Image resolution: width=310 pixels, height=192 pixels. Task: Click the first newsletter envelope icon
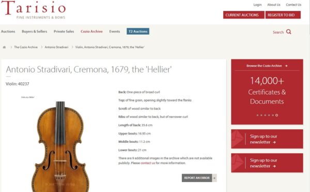pyautogui.click(x=238, y=139)
